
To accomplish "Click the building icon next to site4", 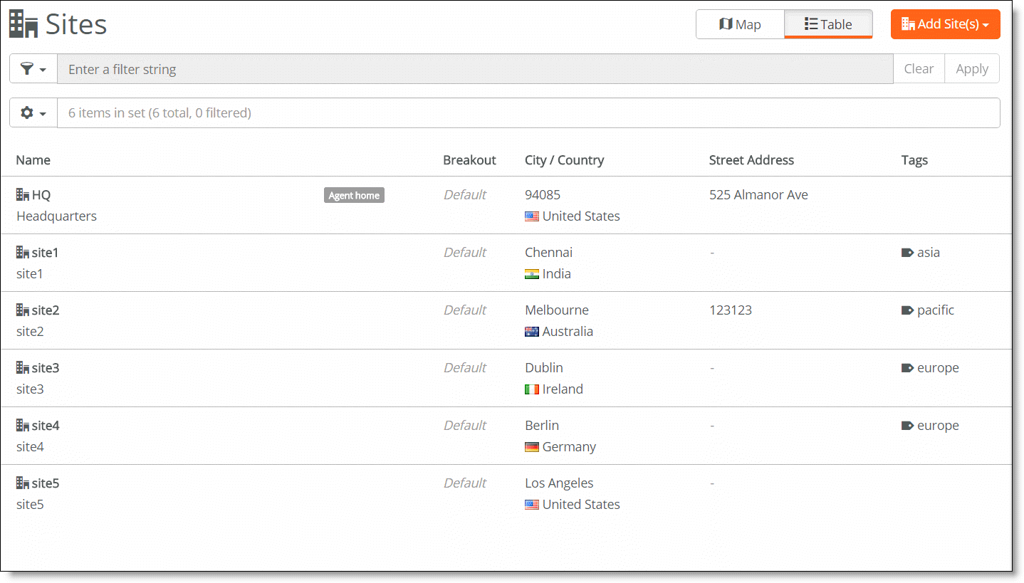I will click(23, 425).
